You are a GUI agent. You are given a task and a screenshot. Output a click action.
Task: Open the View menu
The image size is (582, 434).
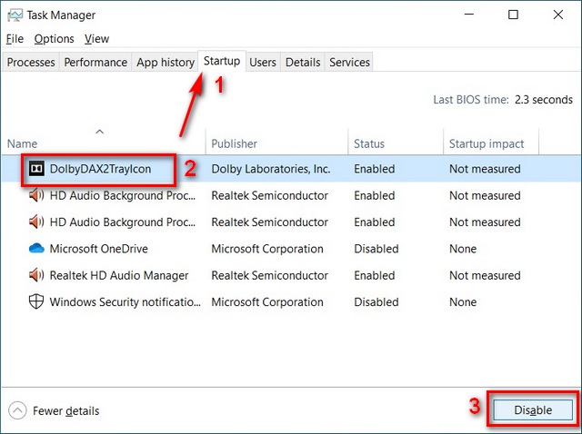tap(96, 38)
